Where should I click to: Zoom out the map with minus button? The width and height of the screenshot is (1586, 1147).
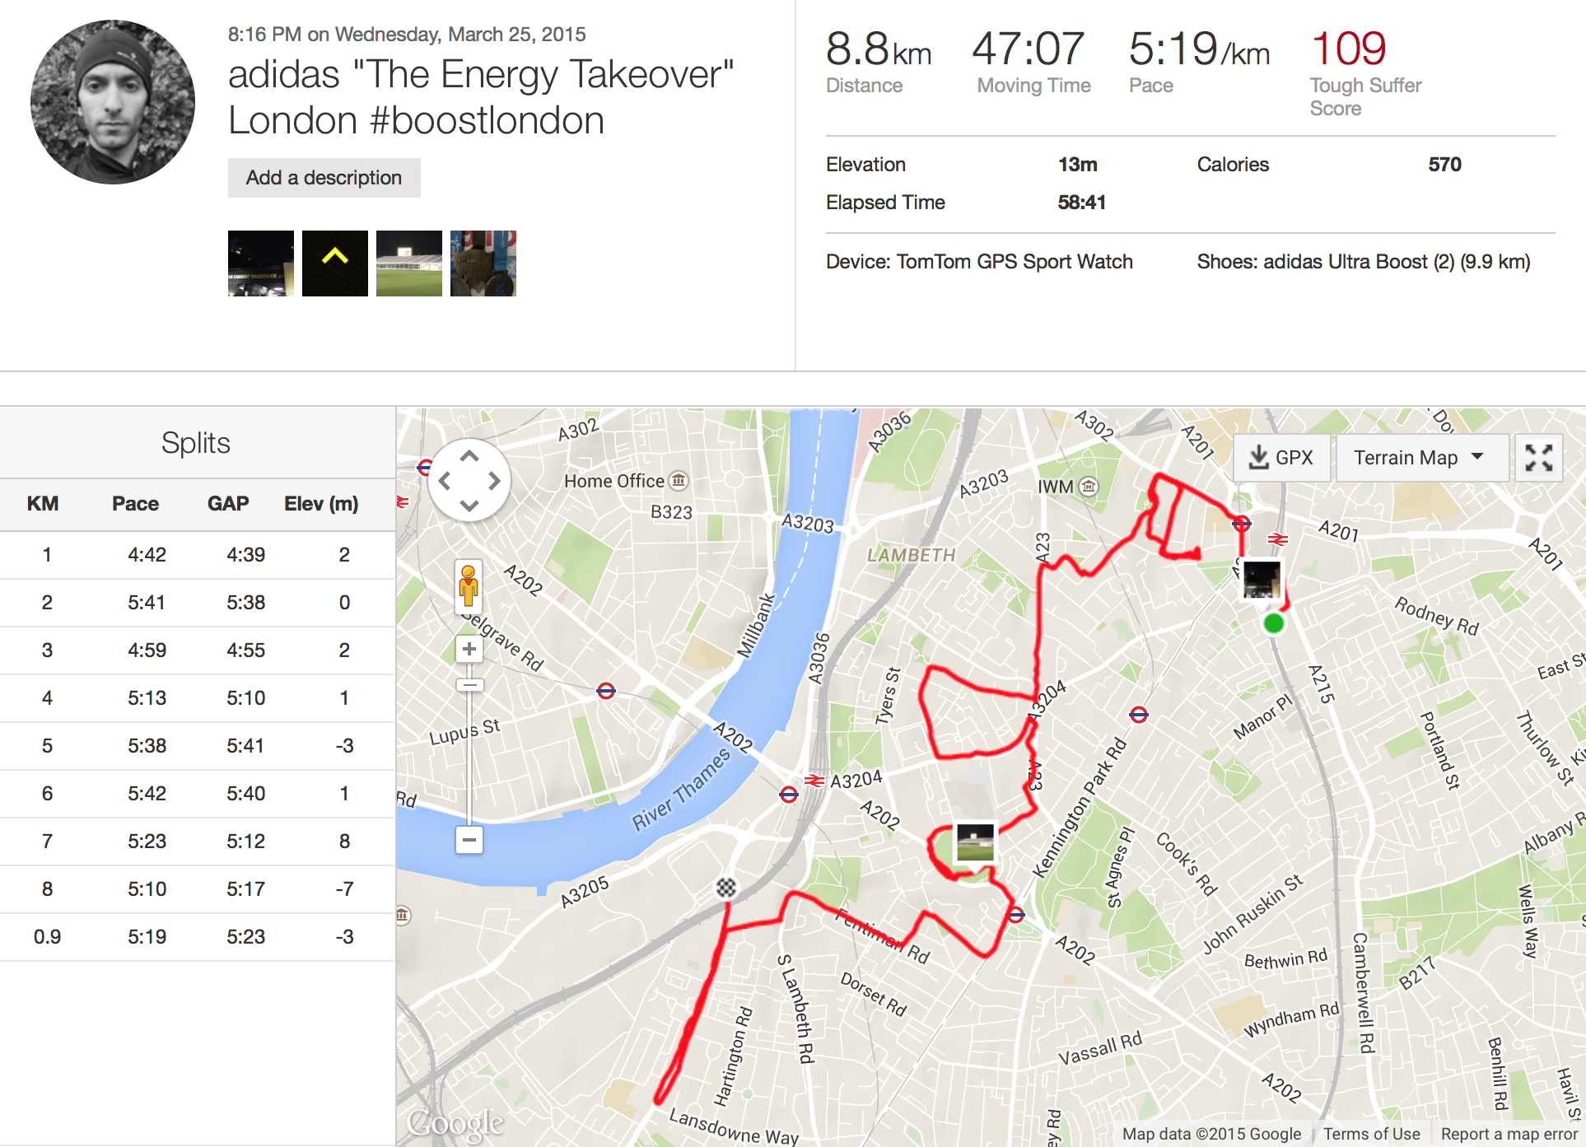pyautogui.click(x=469, y=840)
